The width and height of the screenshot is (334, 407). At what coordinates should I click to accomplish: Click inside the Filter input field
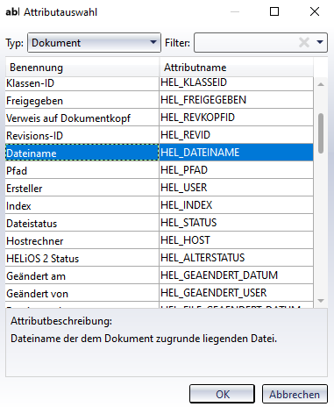245,43
